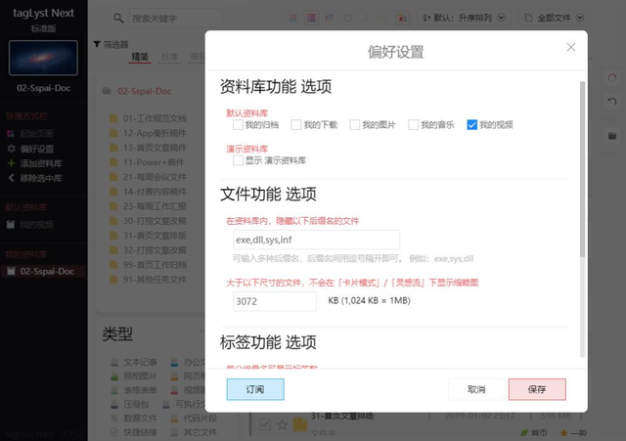The height and width of the screenshot is (441, 626).
Task: Click the 其它文件 type icon
Action: tap(174, 432)
